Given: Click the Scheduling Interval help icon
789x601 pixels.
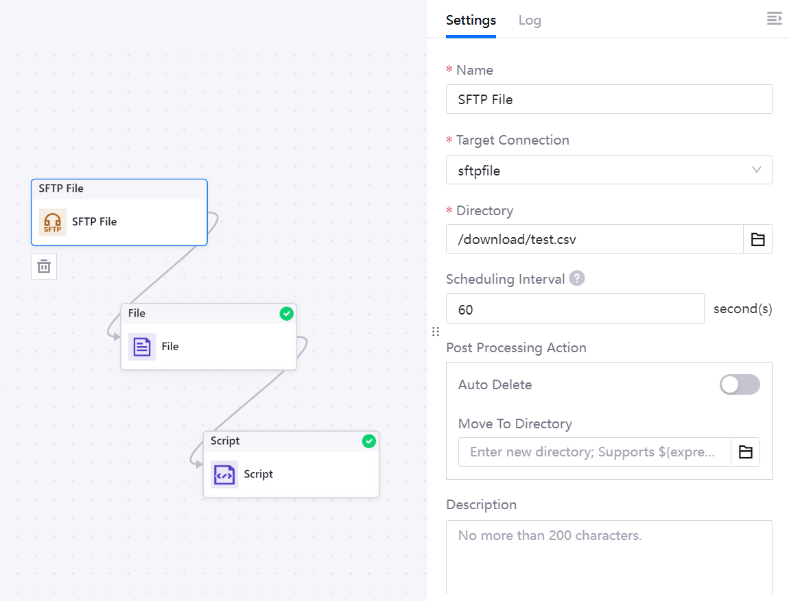Looking at the screenshot, I should pyautogui.click(x=577, y=279).
